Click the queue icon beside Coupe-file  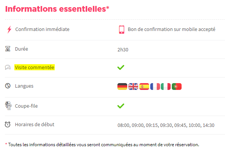tap(8, 106)
